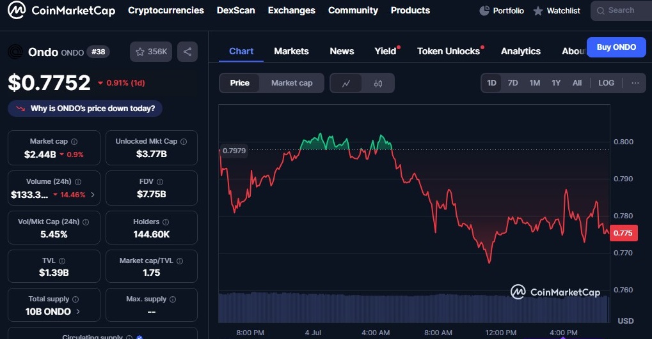Viewport: 652px width, 339px height.
Task: Click the 0.7979 opening price label
Action: point(234,151)
